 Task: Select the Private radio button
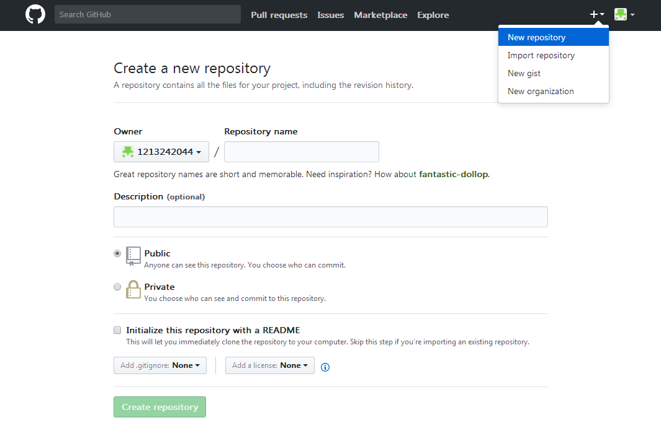point(117,287)
